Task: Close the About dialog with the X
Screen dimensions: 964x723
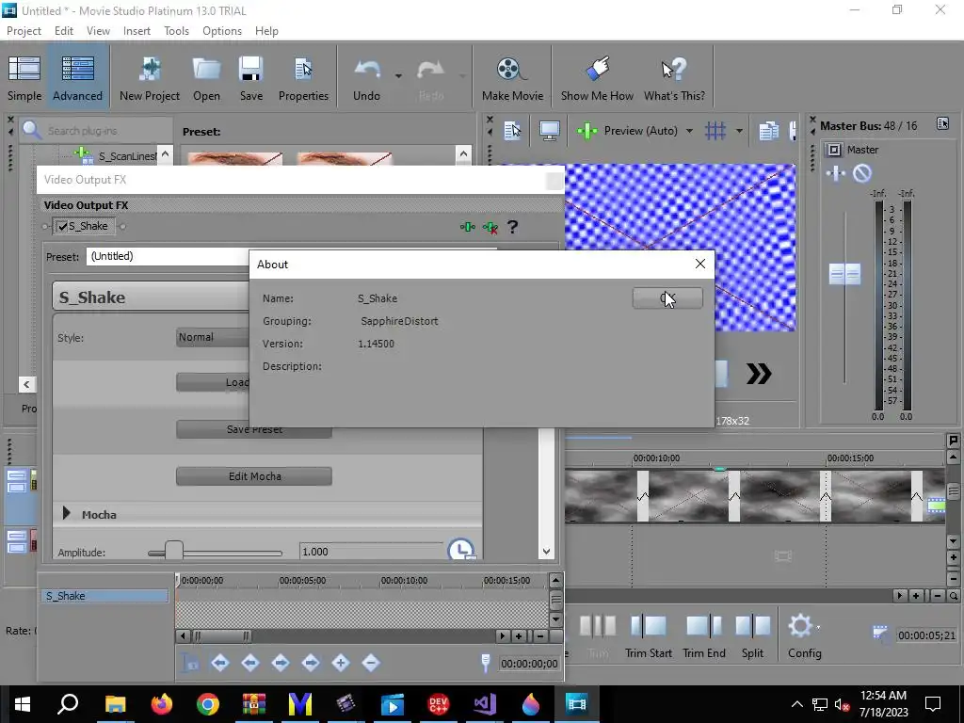Action: pyautogui.click(x=700, y=264)
